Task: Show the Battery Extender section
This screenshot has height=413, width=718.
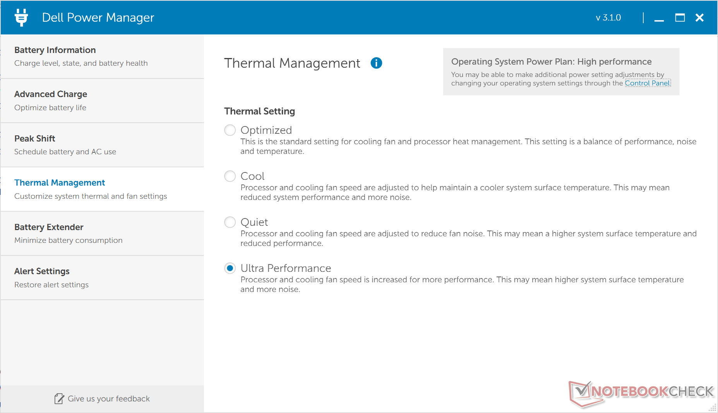Action: tap(102, 234)
